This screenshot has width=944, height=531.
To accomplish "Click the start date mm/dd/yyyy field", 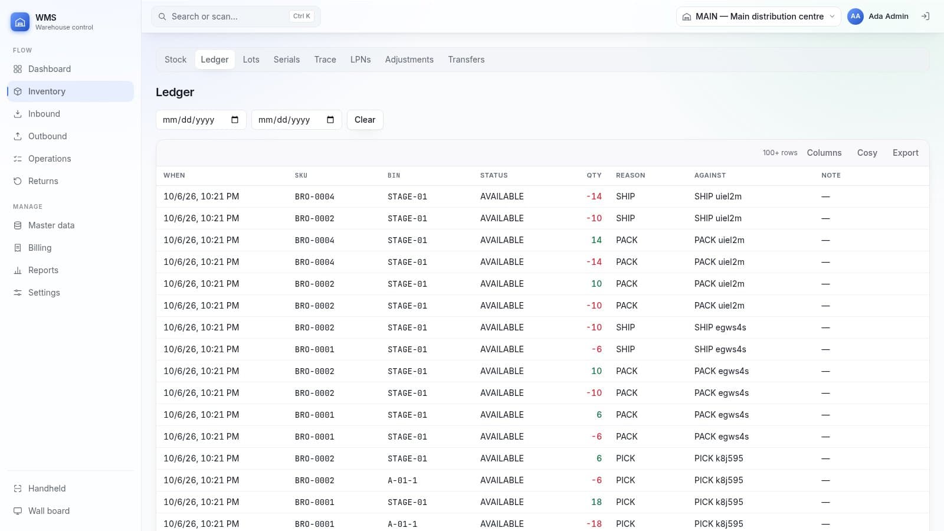I will click(x=201, y=120).
